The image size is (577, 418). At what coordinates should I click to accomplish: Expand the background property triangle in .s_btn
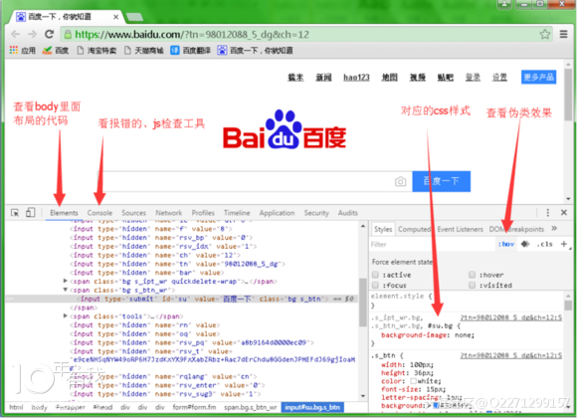[x=429, y=405]
